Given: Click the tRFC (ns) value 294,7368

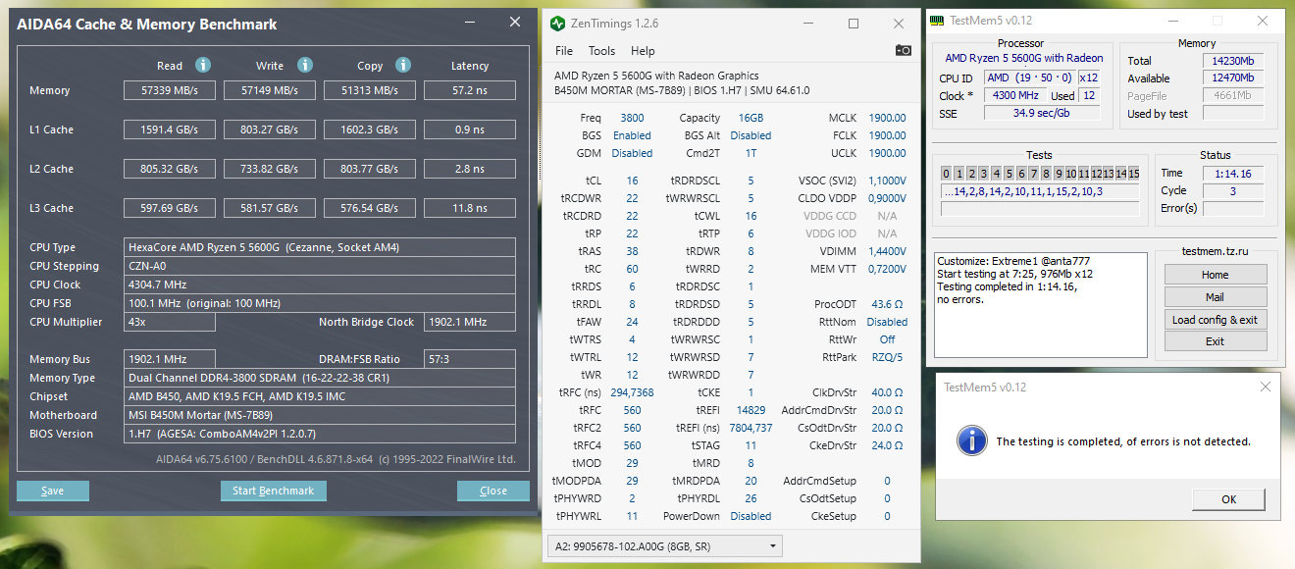Looking at the screenshot, I should point(632,392).
